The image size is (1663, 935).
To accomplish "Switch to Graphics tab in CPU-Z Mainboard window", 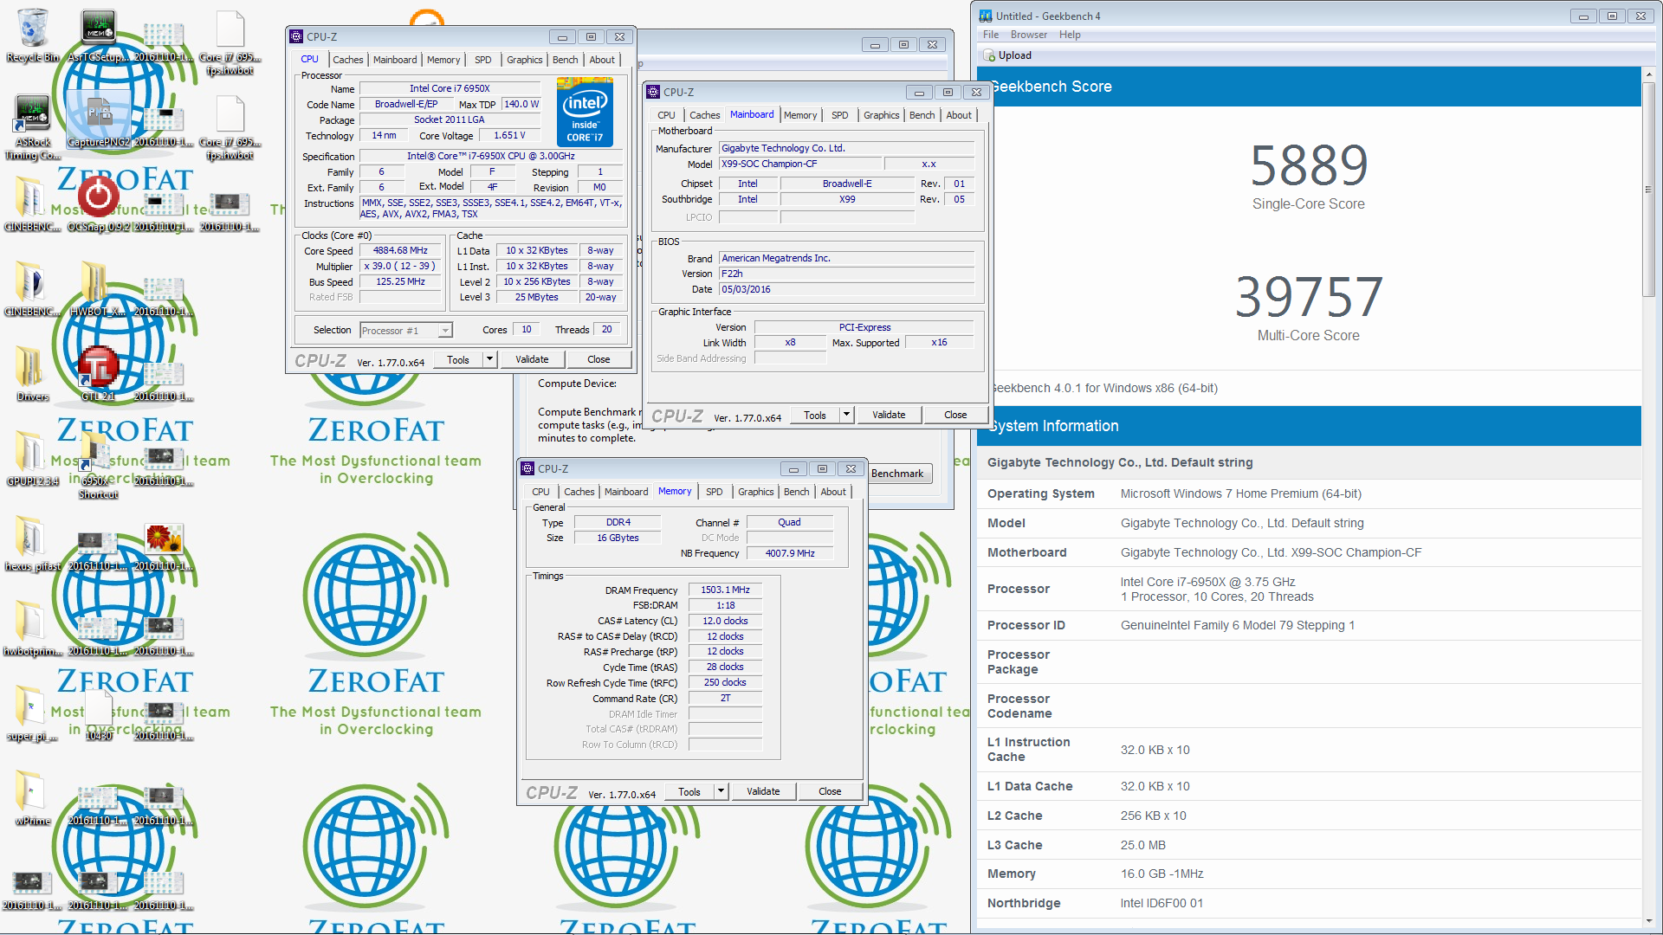I will (x=881, y=115).
